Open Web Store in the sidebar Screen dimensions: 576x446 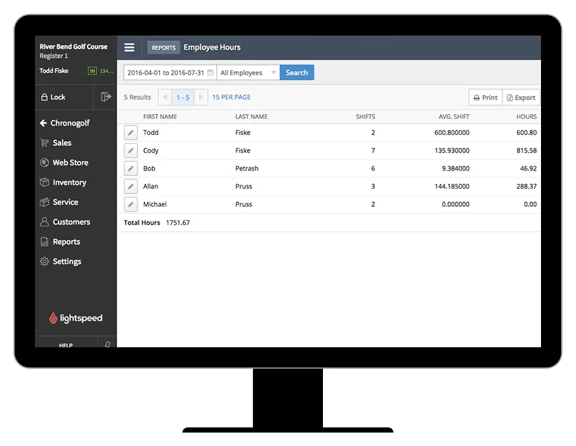click(65, 163)
